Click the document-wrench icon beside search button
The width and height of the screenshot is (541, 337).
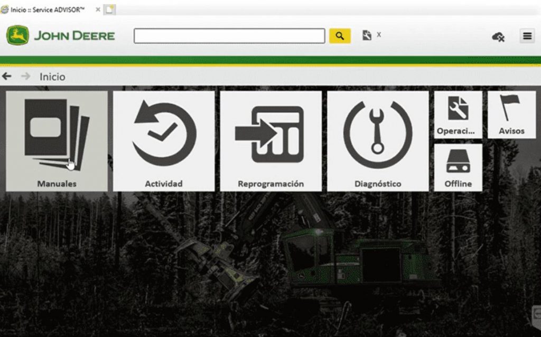(x=367, y=35)
